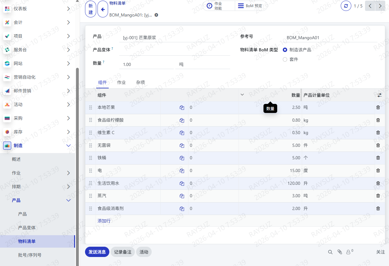Click the 活动 button in chatter
Viewport: 389px width, 266px height.
click(x=144, y=252)
